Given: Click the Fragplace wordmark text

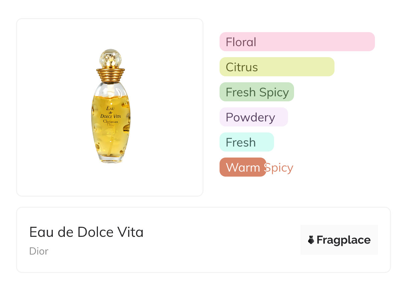Looking at the screenshot, I should pos(344,240).
